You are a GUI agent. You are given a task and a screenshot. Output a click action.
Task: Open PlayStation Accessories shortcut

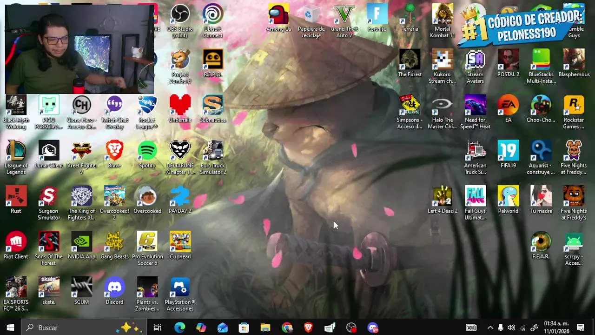tap(180, 294)
